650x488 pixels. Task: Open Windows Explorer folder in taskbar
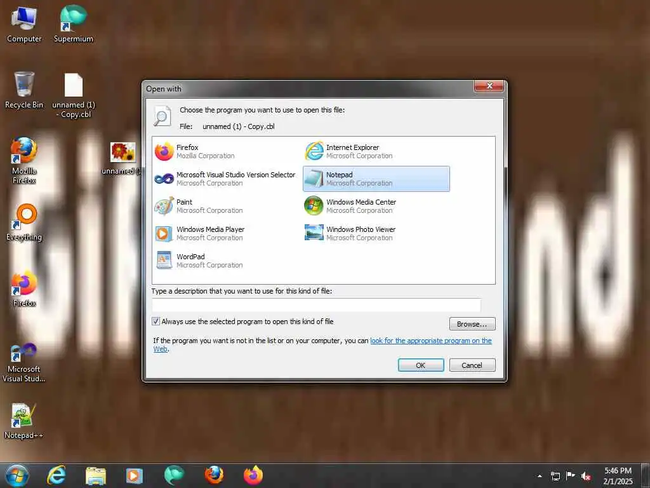[x=96, y=475]
